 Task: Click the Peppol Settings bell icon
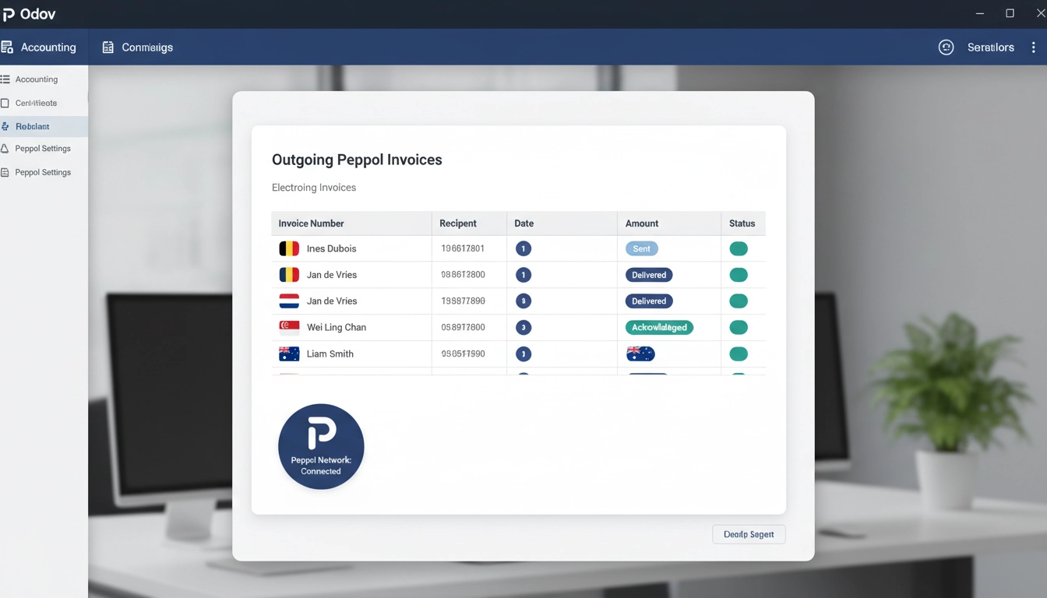(x=6, y=148)
